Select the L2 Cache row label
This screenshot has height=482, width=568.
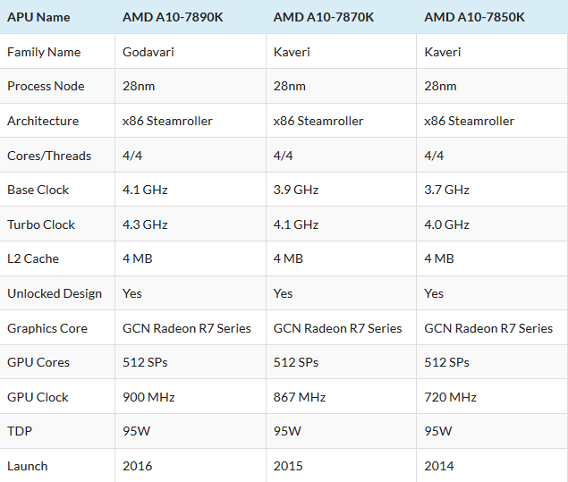tap(33, 258)
